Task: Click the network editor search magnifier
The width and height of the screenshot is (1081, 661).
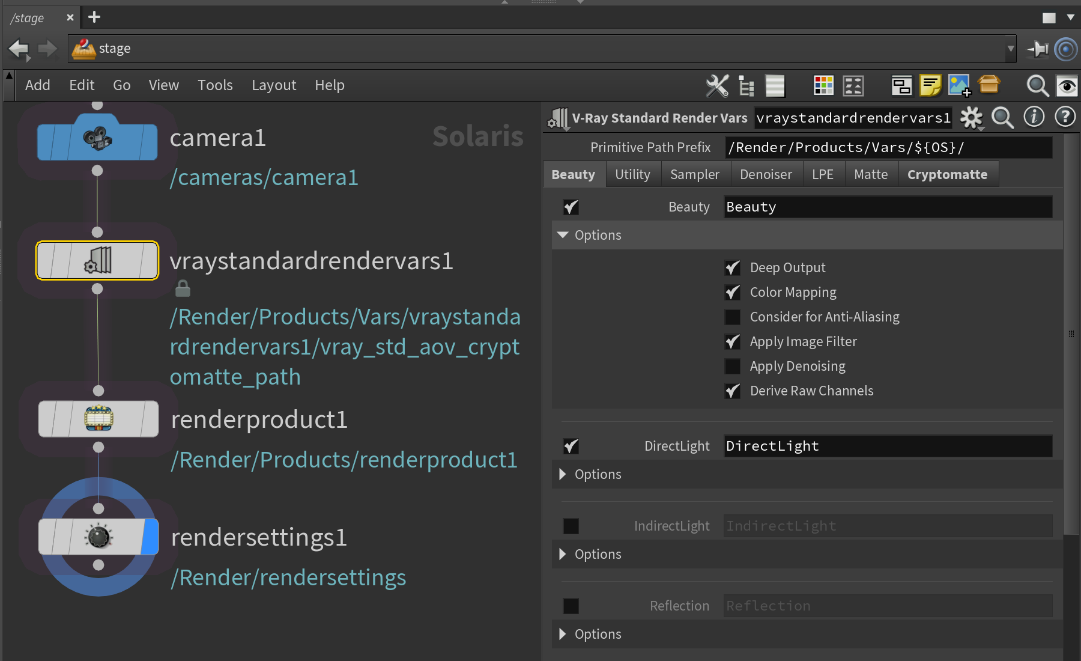Action: coord(1037,85)
